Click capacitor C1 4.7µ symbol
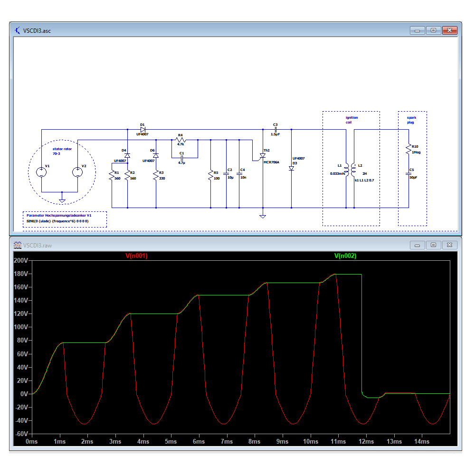Screen dimensions: 475x475 point(182,158)
